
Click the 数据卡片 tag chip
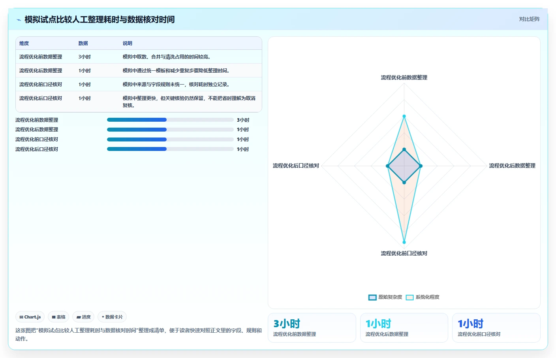112,317
